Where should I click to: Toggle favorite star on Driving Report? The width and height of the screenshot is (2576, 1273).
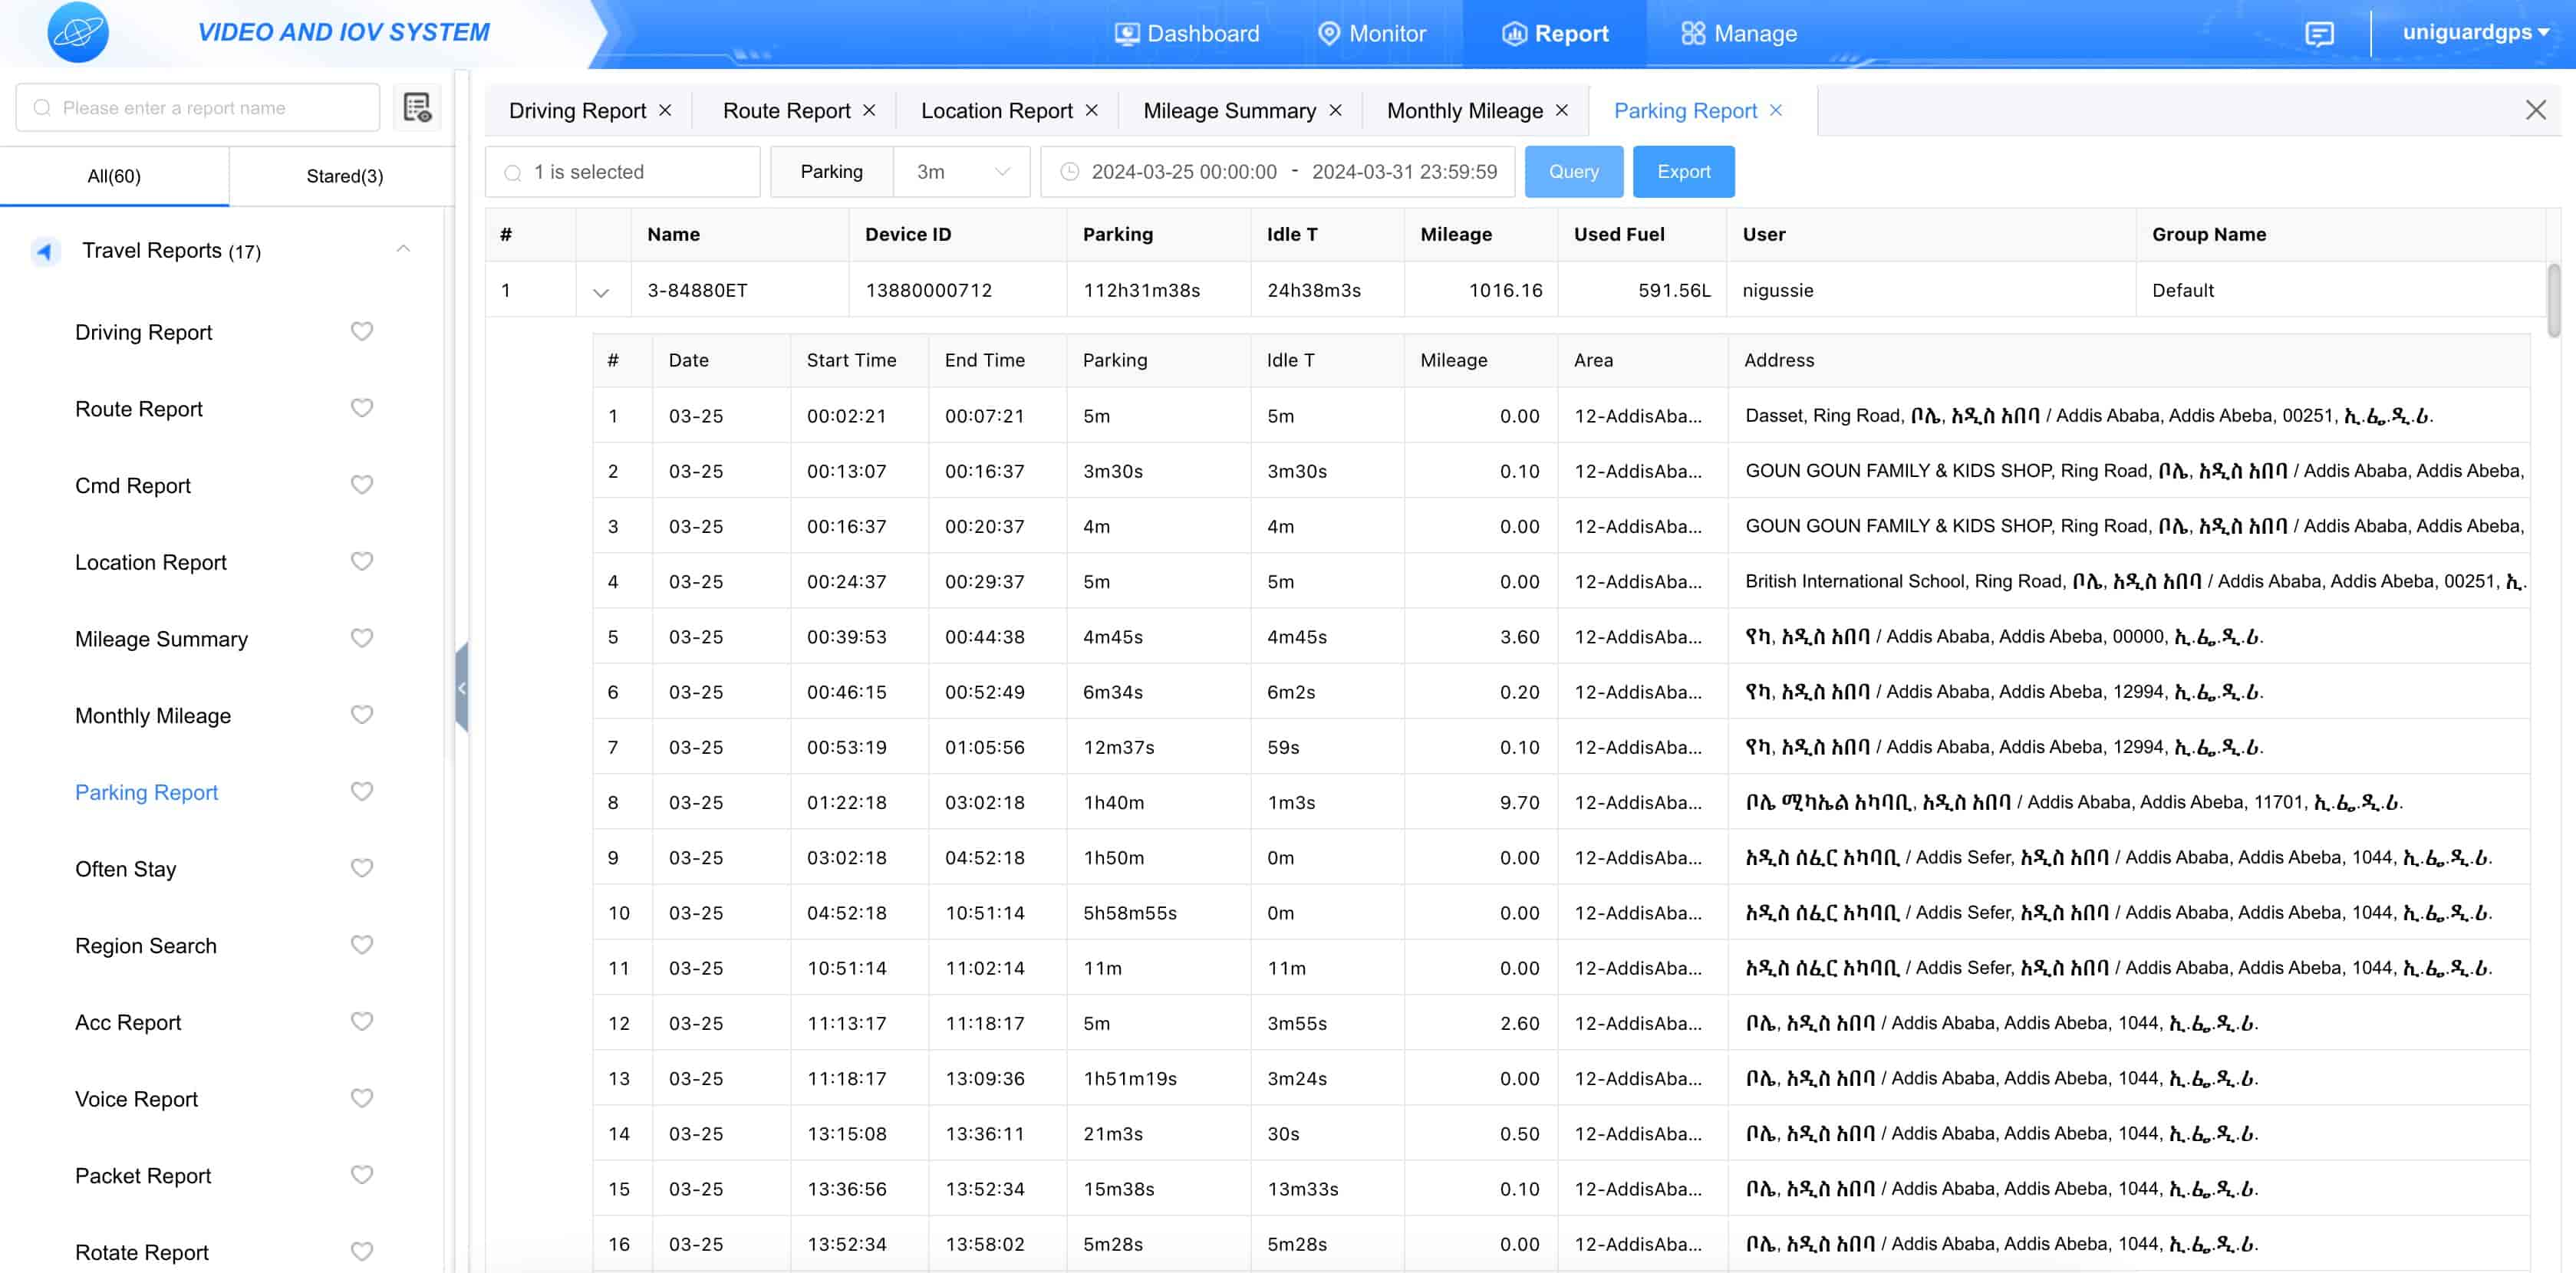click(x=360, y=331)
